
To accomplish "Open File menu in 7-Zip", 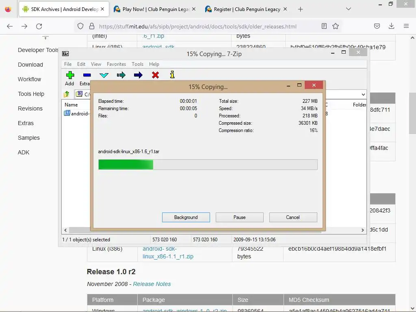I will tap(68, 64).
